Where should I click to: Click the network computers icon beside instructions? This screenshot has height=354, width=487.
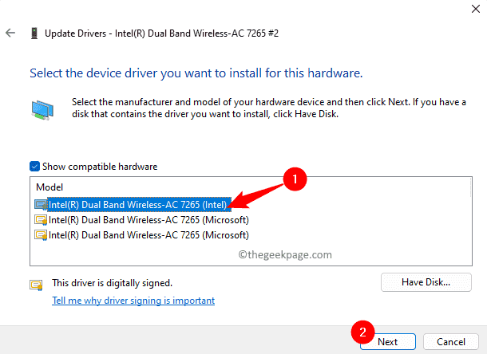point(42,110)
